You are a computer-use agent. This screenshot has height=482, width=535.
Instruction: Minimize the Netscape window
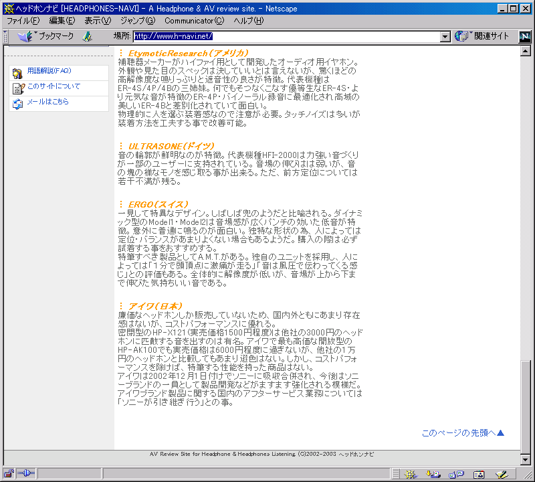pos(502,9)
